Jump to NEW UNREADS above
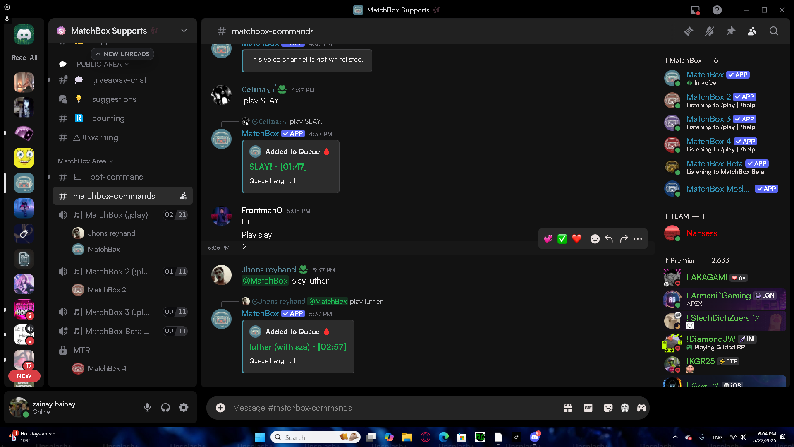The width and height of the screenshot is (794, 447). pos(122,54)
